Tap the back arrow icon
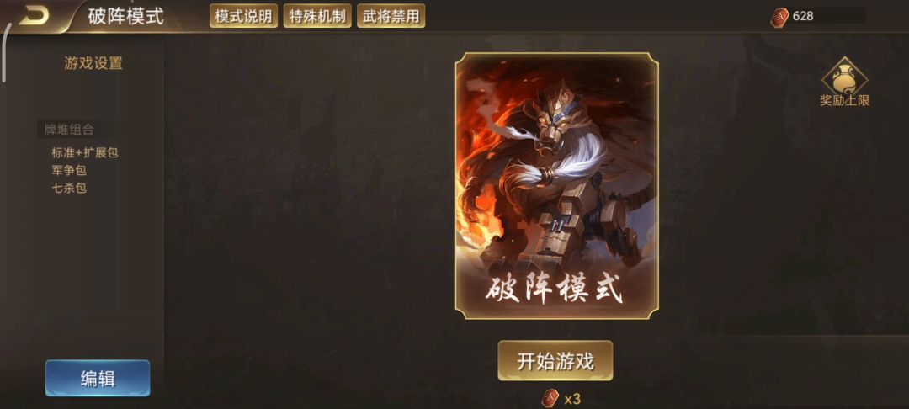 pyautogui.click(x=33, y=16)
